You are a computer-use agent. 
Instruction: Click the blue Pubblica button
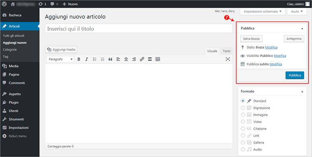pos(295,75)
